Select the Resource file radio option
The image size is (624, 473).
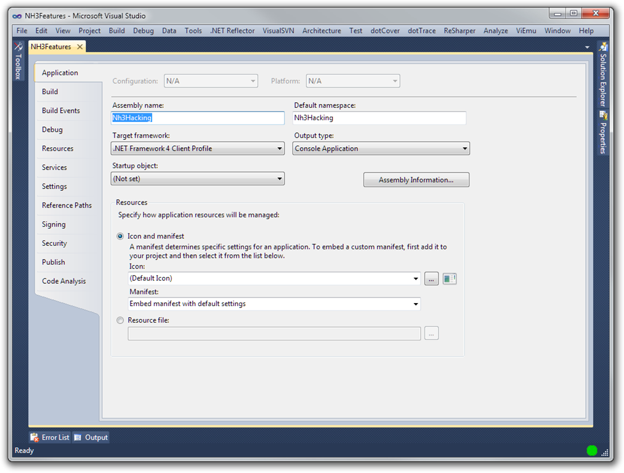[x=120, y=320]
